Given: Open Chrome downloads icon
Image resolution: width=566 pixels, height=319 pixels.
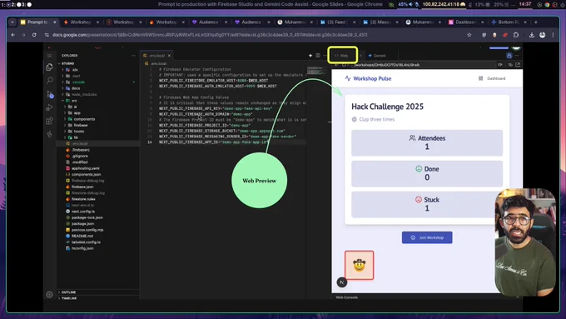Looking at the screenshot, I should (532, 35).
